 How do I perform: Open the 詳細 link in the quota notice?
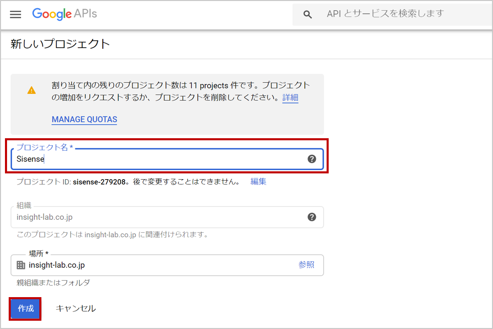(x=290, y=97)
